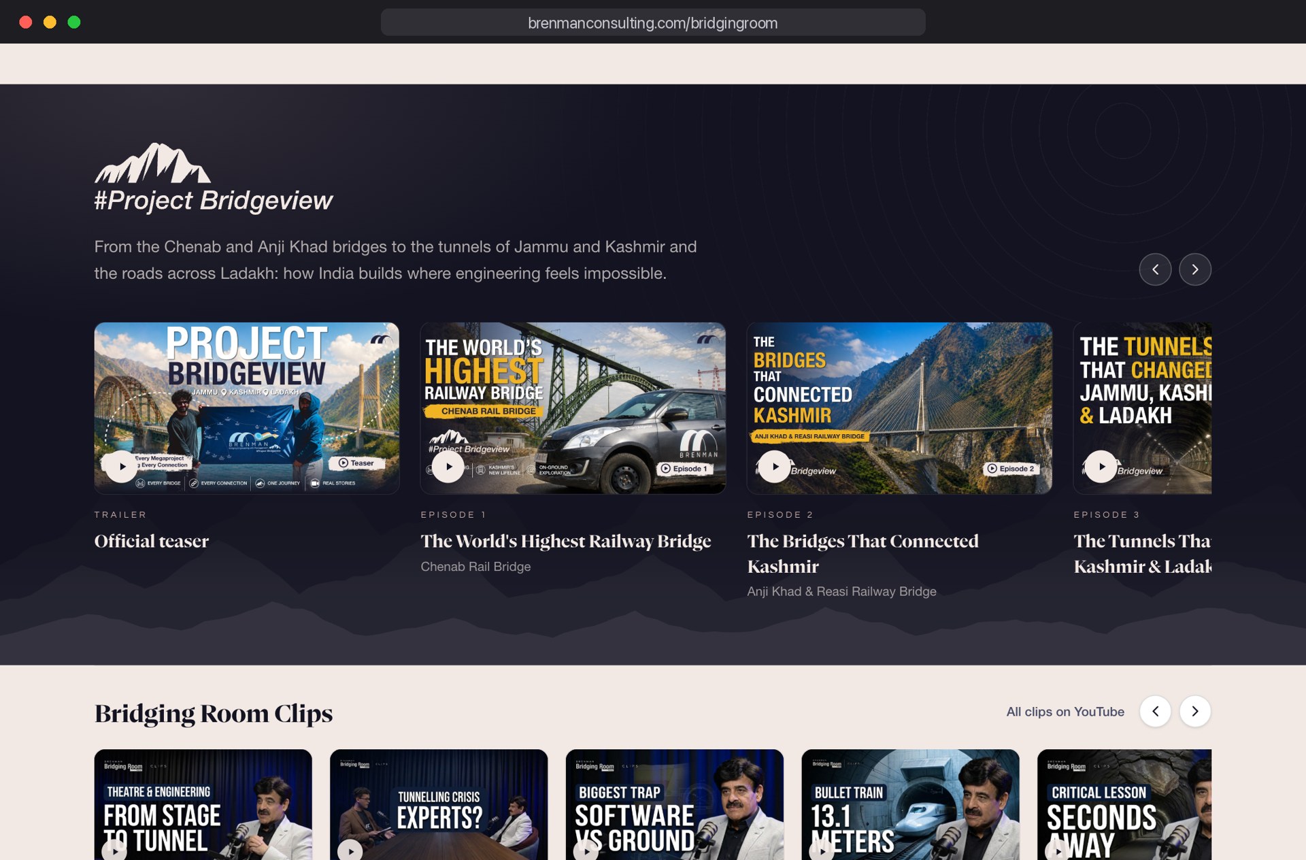Play Episode 3 tunnels video

pos(1101,467)
